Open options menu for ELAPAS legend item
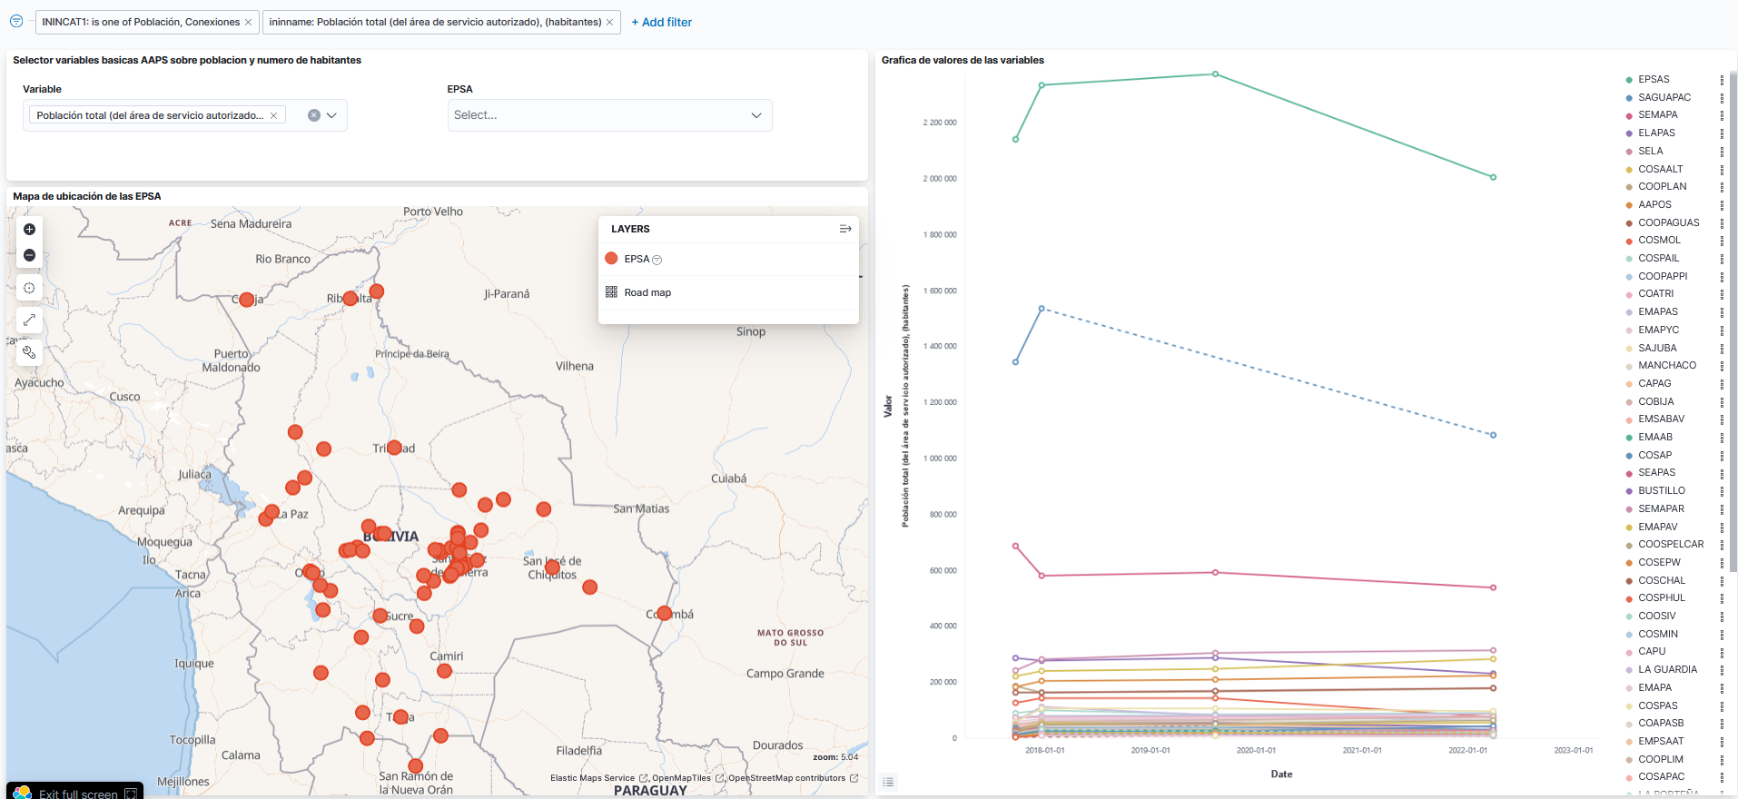Image resolution: width=1738 pixels, height=799 pixels. (1722, 133)
